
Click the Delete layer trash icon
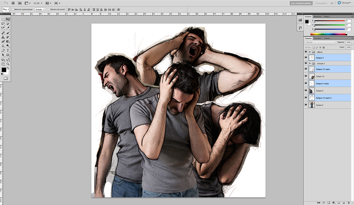point(349,202)
